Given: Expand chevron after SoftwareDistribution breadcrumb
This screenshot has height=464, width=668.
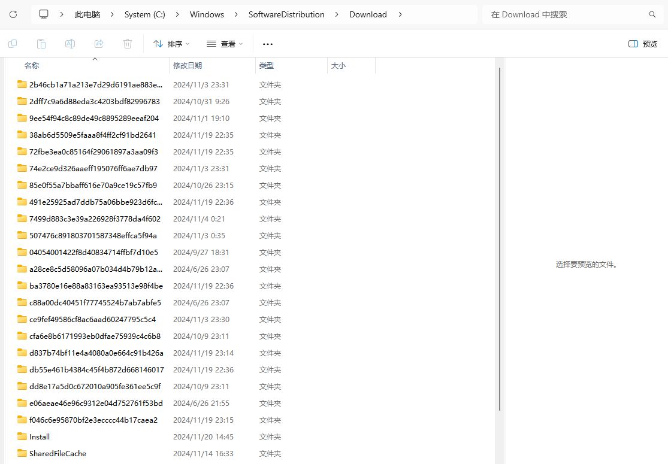Looking at the screenshot, I should (337, 14).
